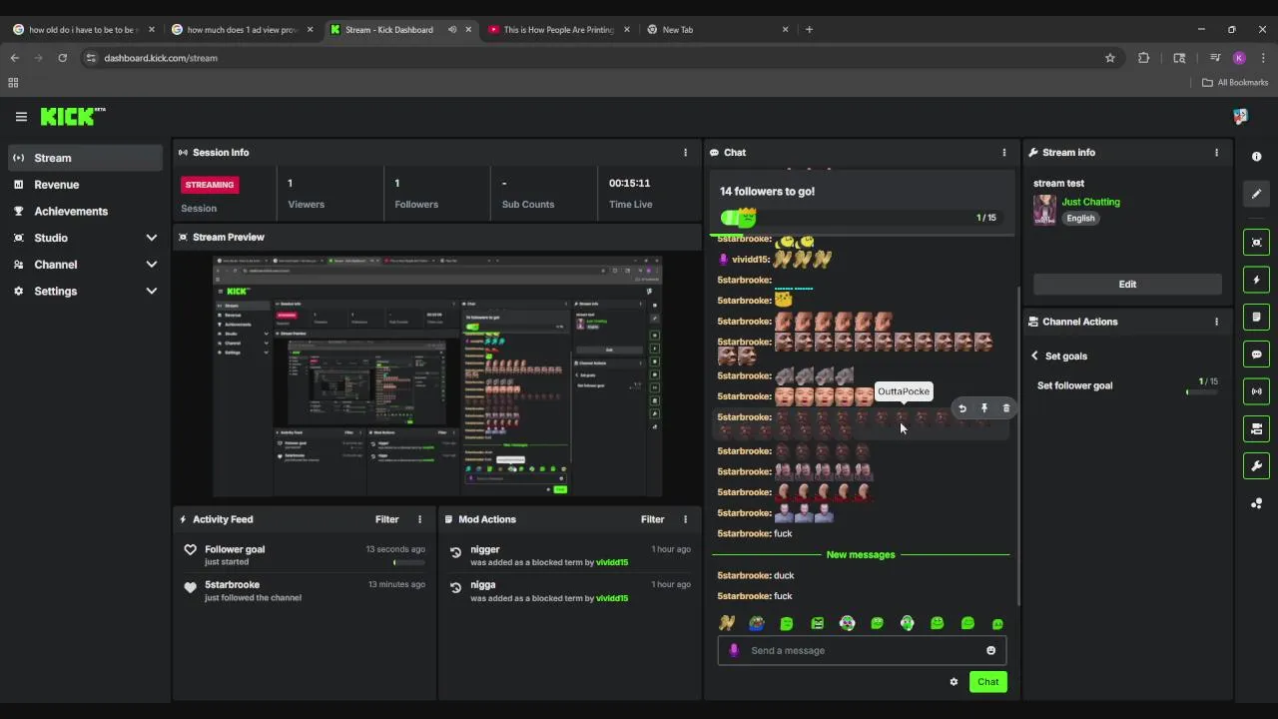Screen dimensions: 1278x719
Task: Pin the hovered chat message
Action: 984,408
